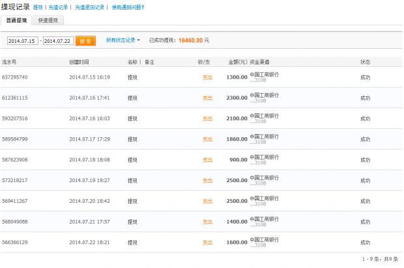This screenshot has width=404, height=268.
Task: Click the 流水号 column header
Action: point(9,62)
